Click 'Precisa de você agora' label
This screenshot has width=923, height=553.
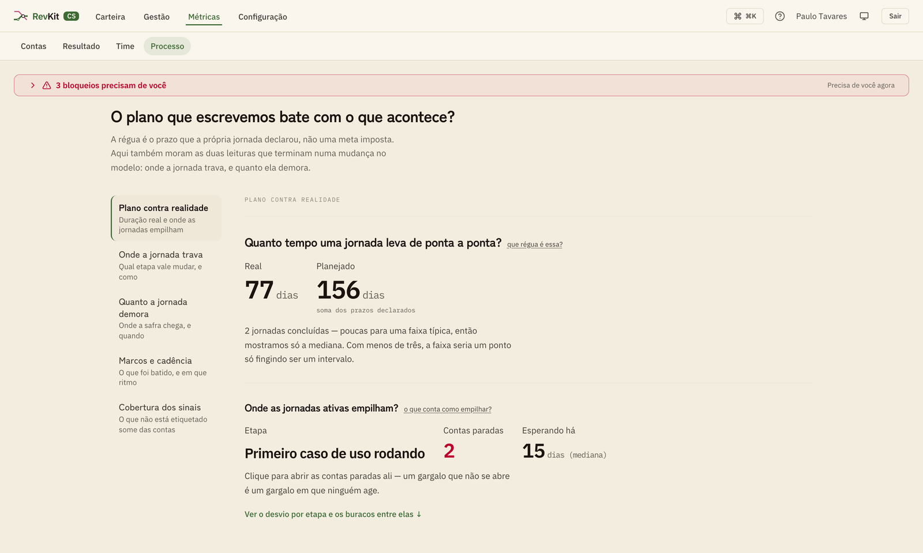click(x=861, y=85)
